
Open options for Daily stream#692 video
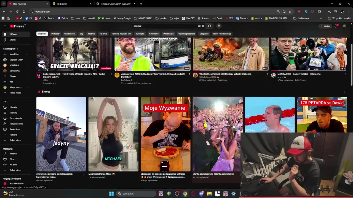point(111,74)
